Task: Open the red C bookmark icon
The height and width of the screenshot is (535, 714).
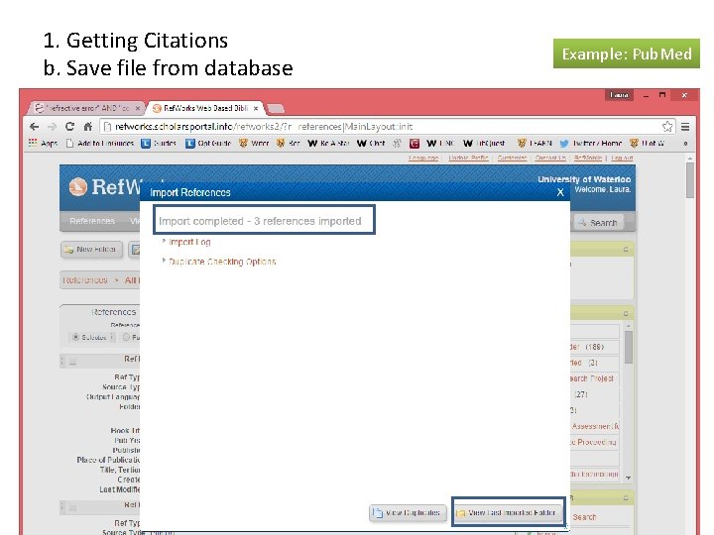Action: (x=414, y=144)
